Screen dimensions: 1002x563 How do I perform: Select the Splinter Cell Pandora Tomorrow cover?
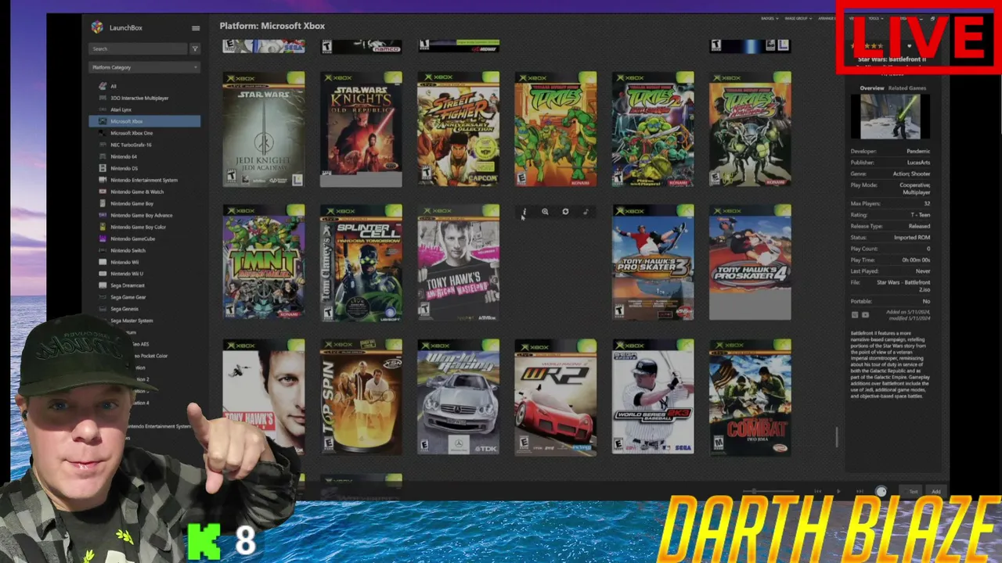[361, 263]
